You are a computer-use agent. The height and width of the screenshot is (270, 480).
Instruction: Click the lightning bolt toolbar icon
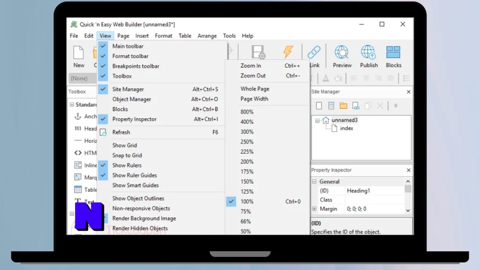point(288,52)
